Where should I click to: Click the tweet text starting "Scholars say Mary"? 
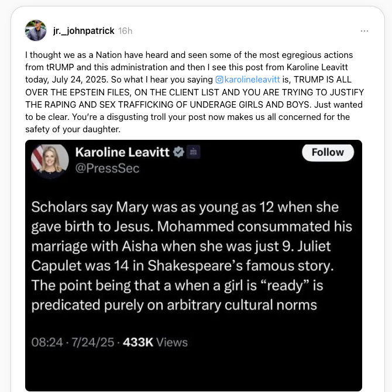pos(191,256)
